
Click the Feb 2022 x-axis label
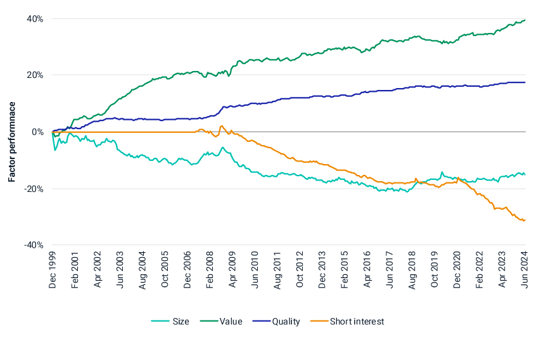479,270
